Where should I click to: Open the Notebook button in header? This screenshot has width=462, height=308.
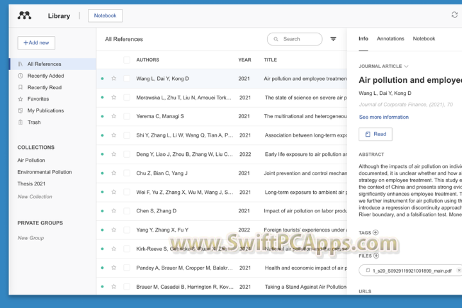(x=105, y=15)
